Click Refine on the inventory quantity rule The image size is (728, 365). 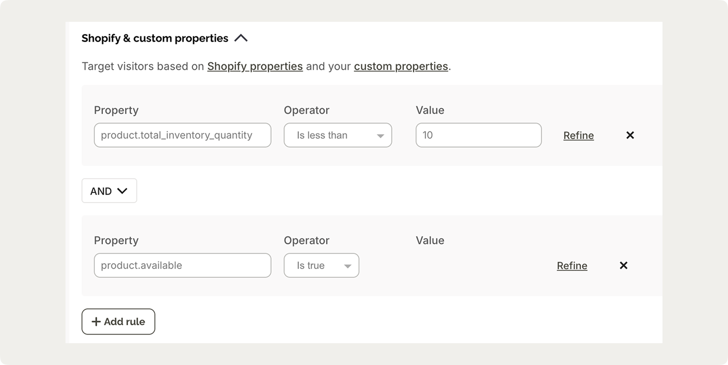click(579, 136)
